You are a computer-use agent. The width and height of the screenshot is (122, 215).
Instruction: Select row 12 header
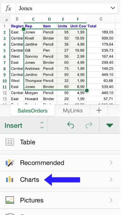click(x=5, y=93)
